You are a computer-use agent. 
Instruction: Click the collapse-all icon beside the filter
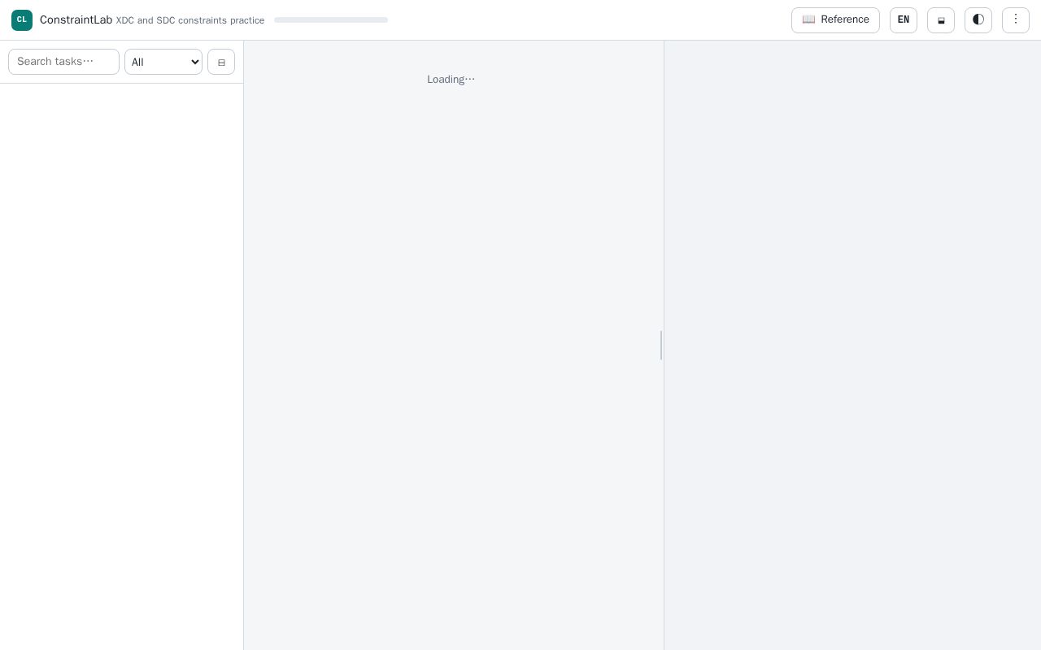pyautogui.click(x=221, y=62)
